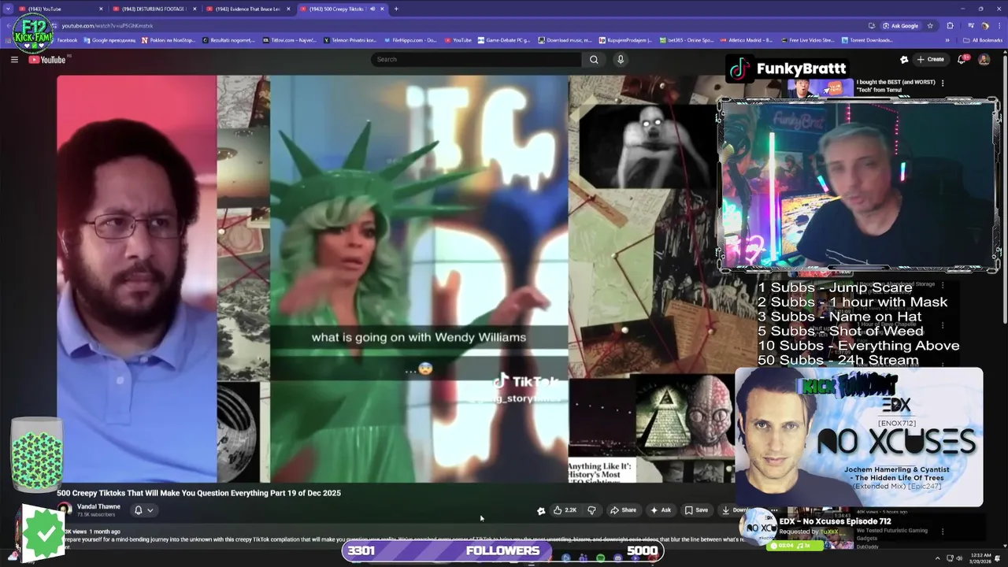Open the bet365 bookmark
This screenshot has height=567, width=1008.
pyautogui.click(x=687, y=40)
